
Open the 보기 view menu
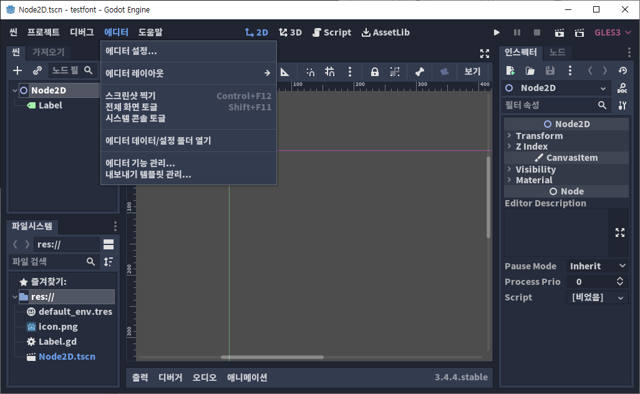[472, 72]
